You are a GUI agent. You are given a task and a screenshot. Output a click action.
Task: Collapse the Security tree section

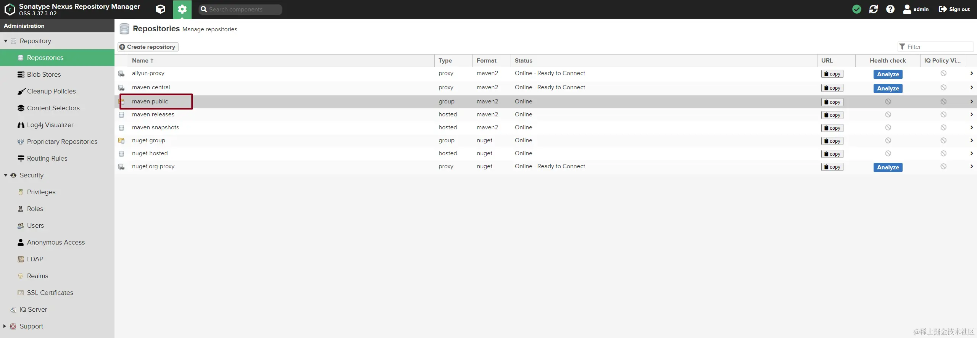pyautogui.click(x=6, y=175)
